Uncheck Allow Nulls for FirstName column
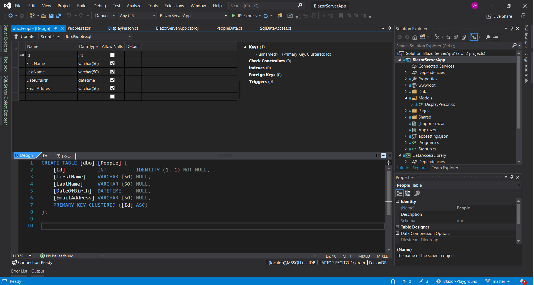 pos(112,63)
